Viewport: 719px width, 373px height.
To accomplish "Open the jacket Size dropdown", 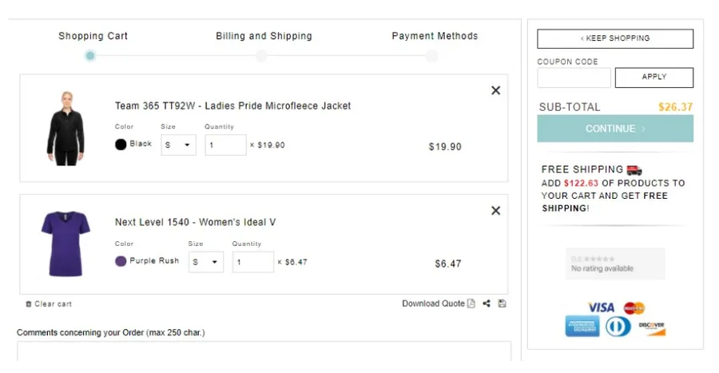I will [x=178, y=145].
